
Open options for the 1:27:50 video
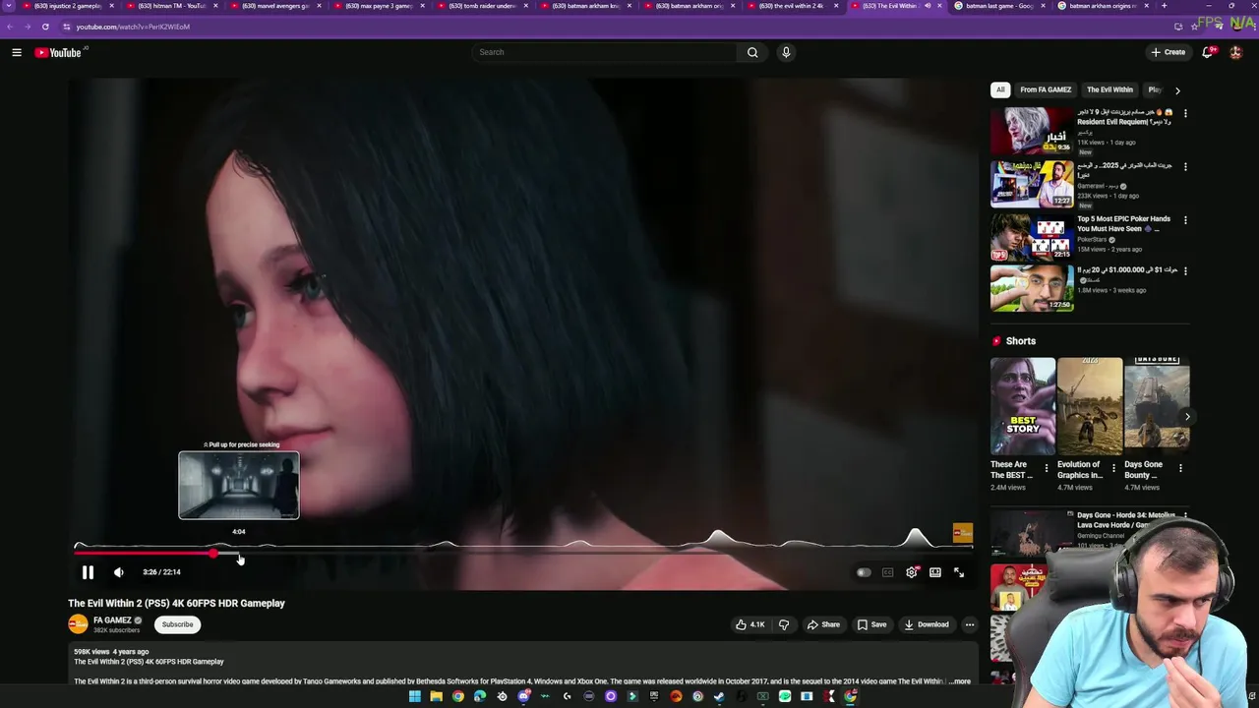(1185, 270)
